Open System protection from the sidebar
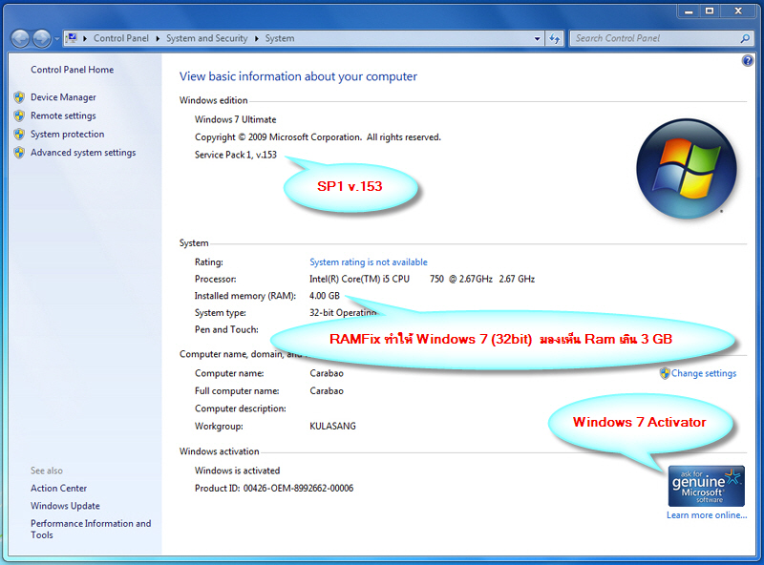The image size is (764, 565). (x=67, y=135)
